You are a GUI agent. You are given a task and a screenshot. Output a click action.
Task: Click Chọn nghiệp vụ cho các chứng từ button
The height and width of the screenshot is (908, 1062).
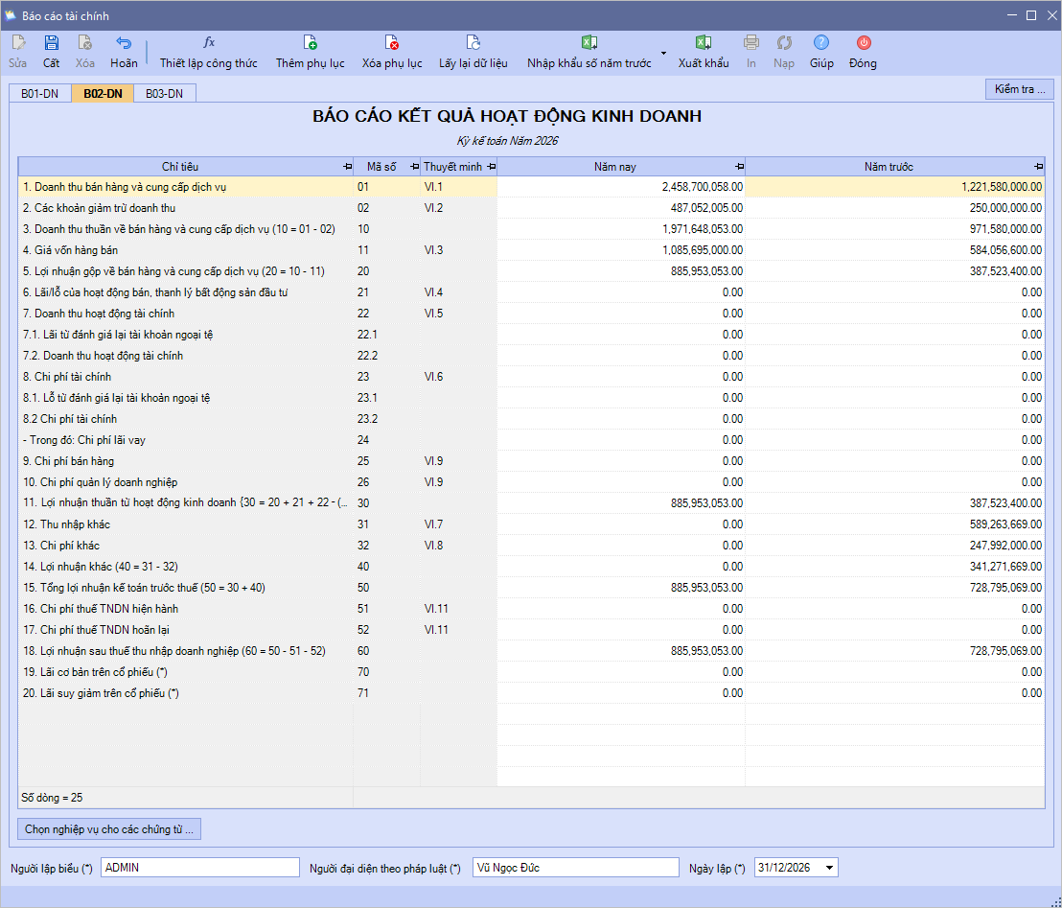(x=109, y=829)
